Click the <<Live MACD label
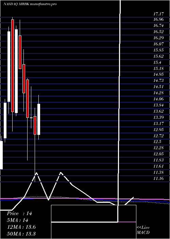This screenshot has height=239, width=170. tap(143, 230)
